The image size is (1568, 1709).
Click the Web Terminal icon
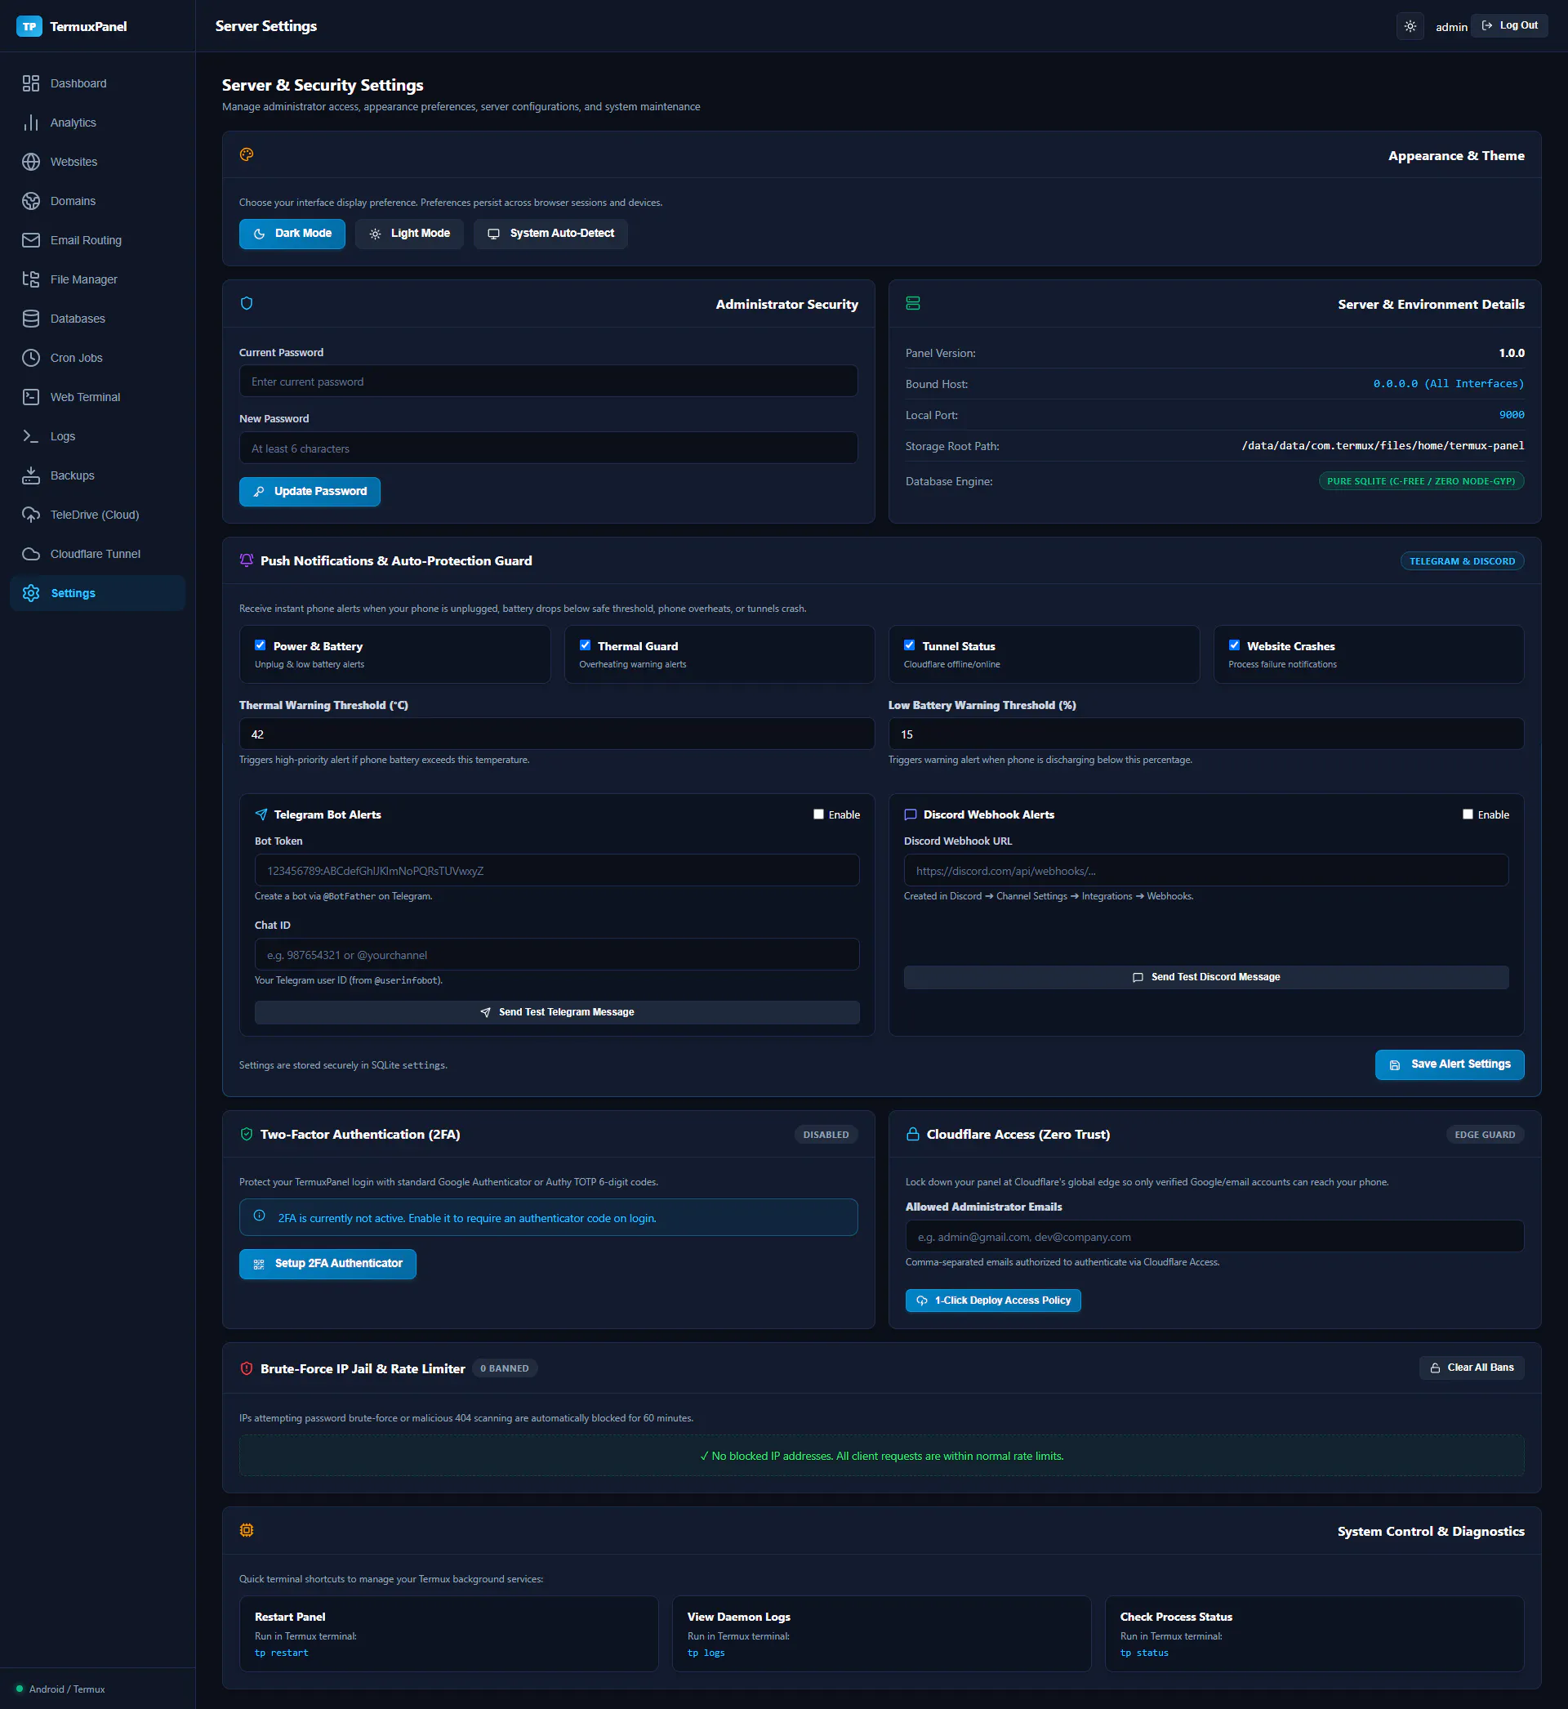(x=31, y=396)
